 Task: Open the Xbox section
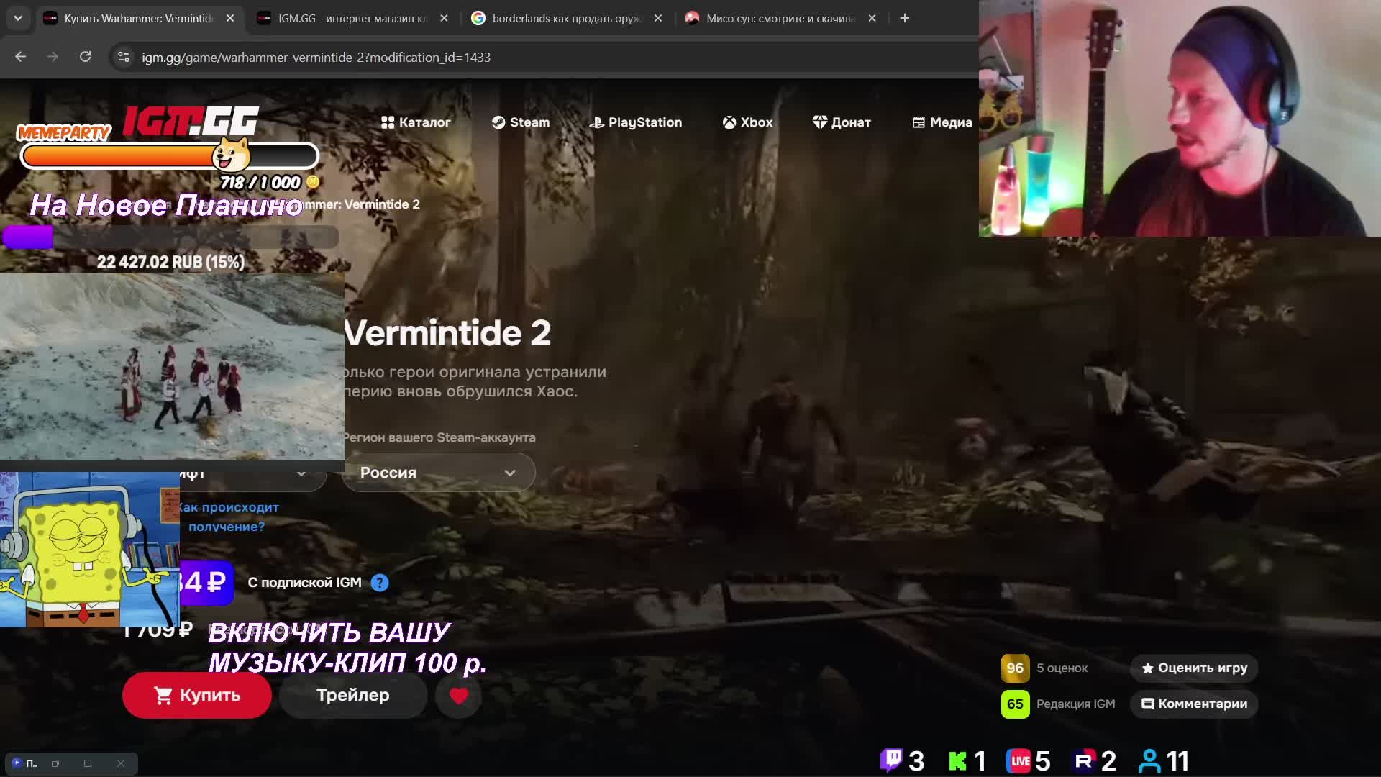[748, 122]
